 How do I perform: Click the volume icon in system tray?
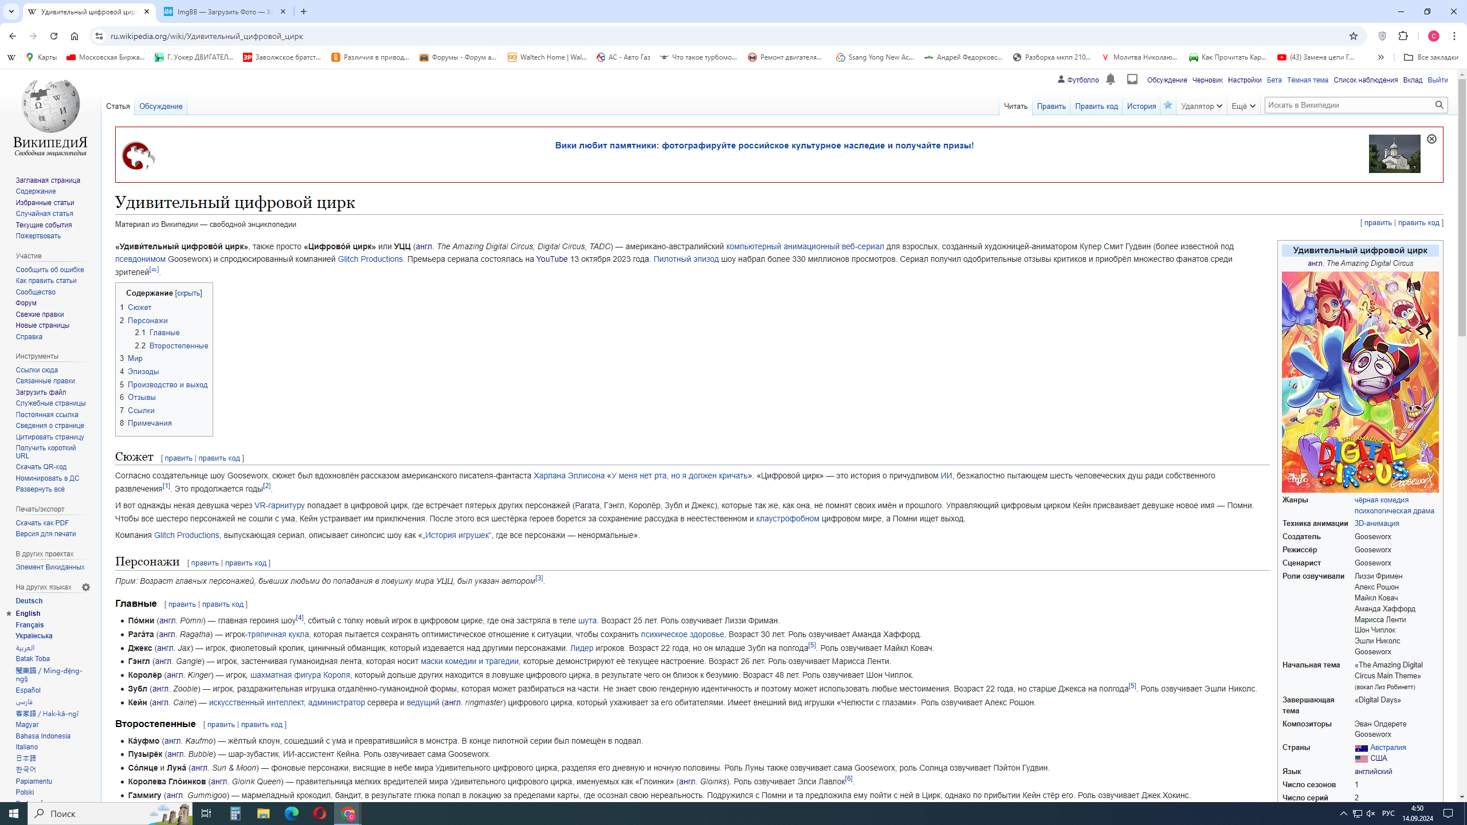pos(1371,814)
